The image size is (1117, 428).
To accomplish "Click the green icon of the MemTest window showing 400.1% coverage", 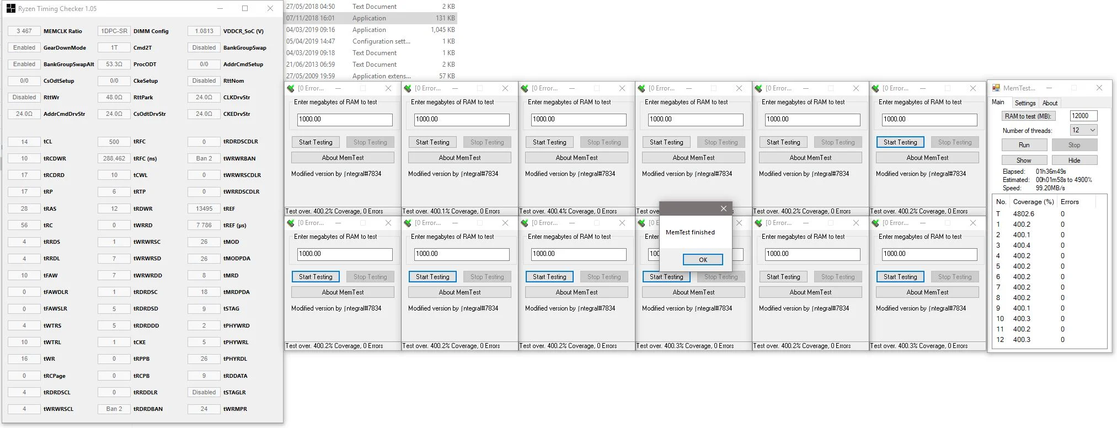I will tap(408, 88).
